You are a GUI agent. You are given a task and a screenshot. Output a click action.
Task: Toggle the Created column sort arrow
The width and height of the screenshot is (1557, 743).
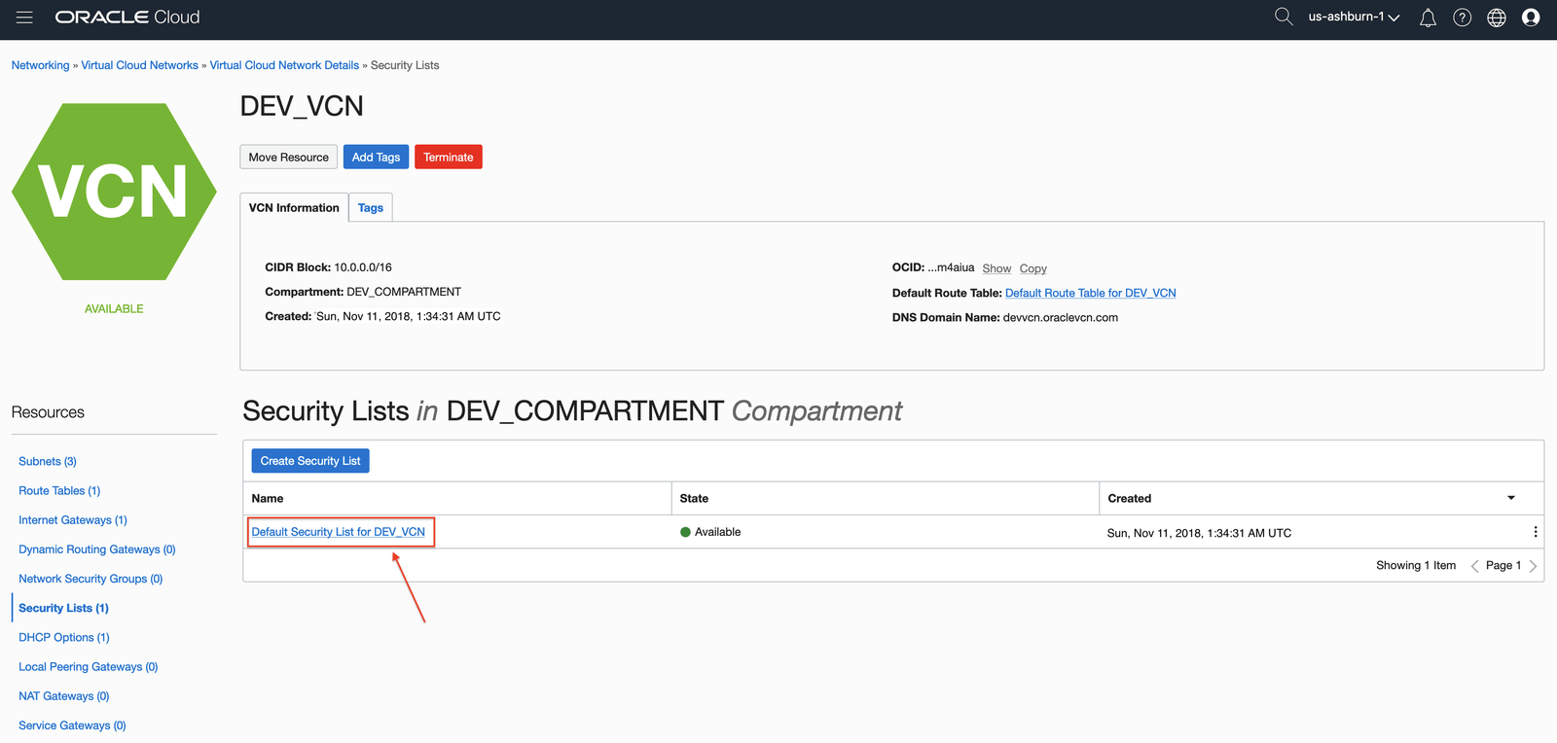1511,498
